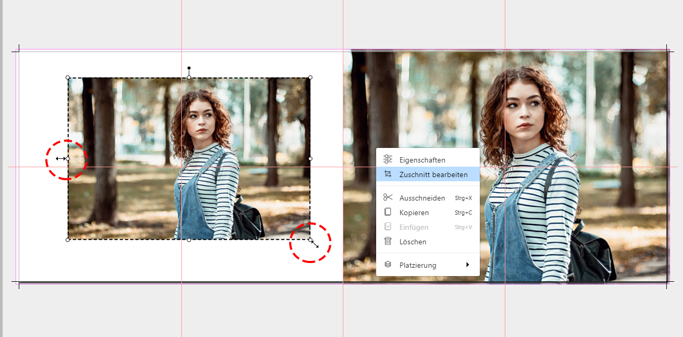Viewport: 683px width, 337px height.
Task: Click the Löschen text label
Action: [x=413, y=242]
